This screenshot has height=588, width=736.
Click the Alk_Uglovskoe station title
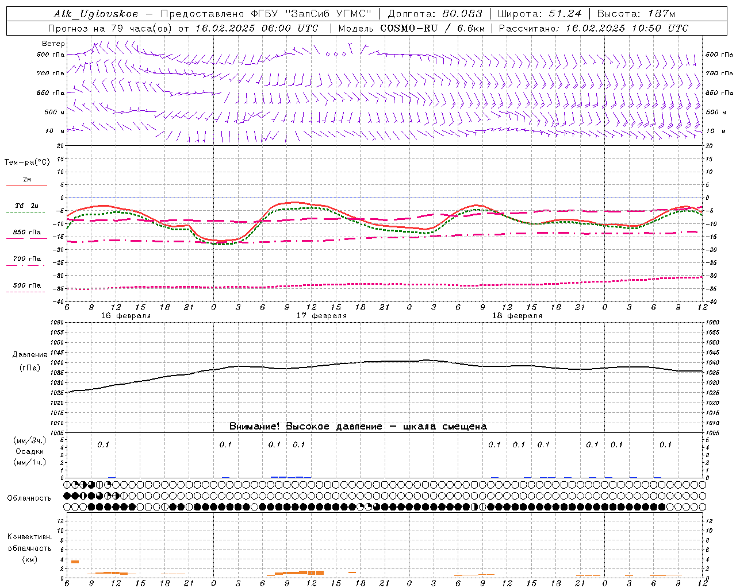pos(96,14)
